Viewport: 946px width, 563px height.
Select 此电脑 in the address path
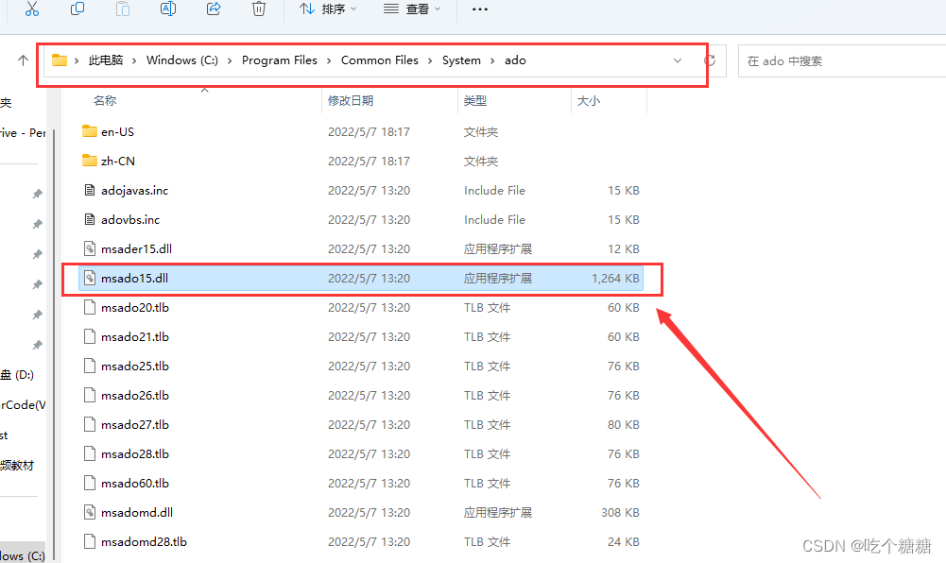[x=106, y=60]
